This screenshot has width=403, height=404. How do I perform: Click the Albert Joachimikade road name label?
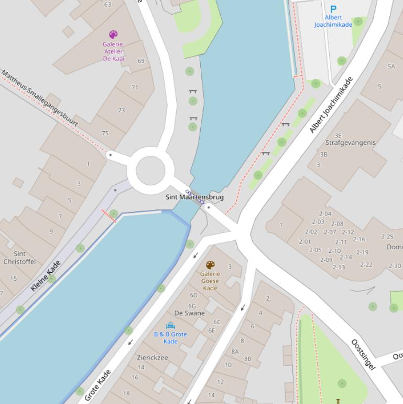(331, 104)
